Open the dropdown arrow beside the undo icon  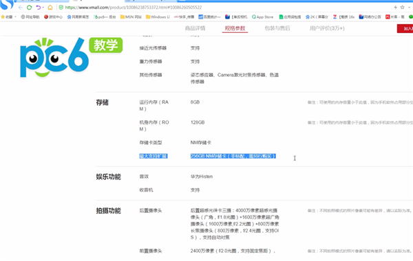43,8
